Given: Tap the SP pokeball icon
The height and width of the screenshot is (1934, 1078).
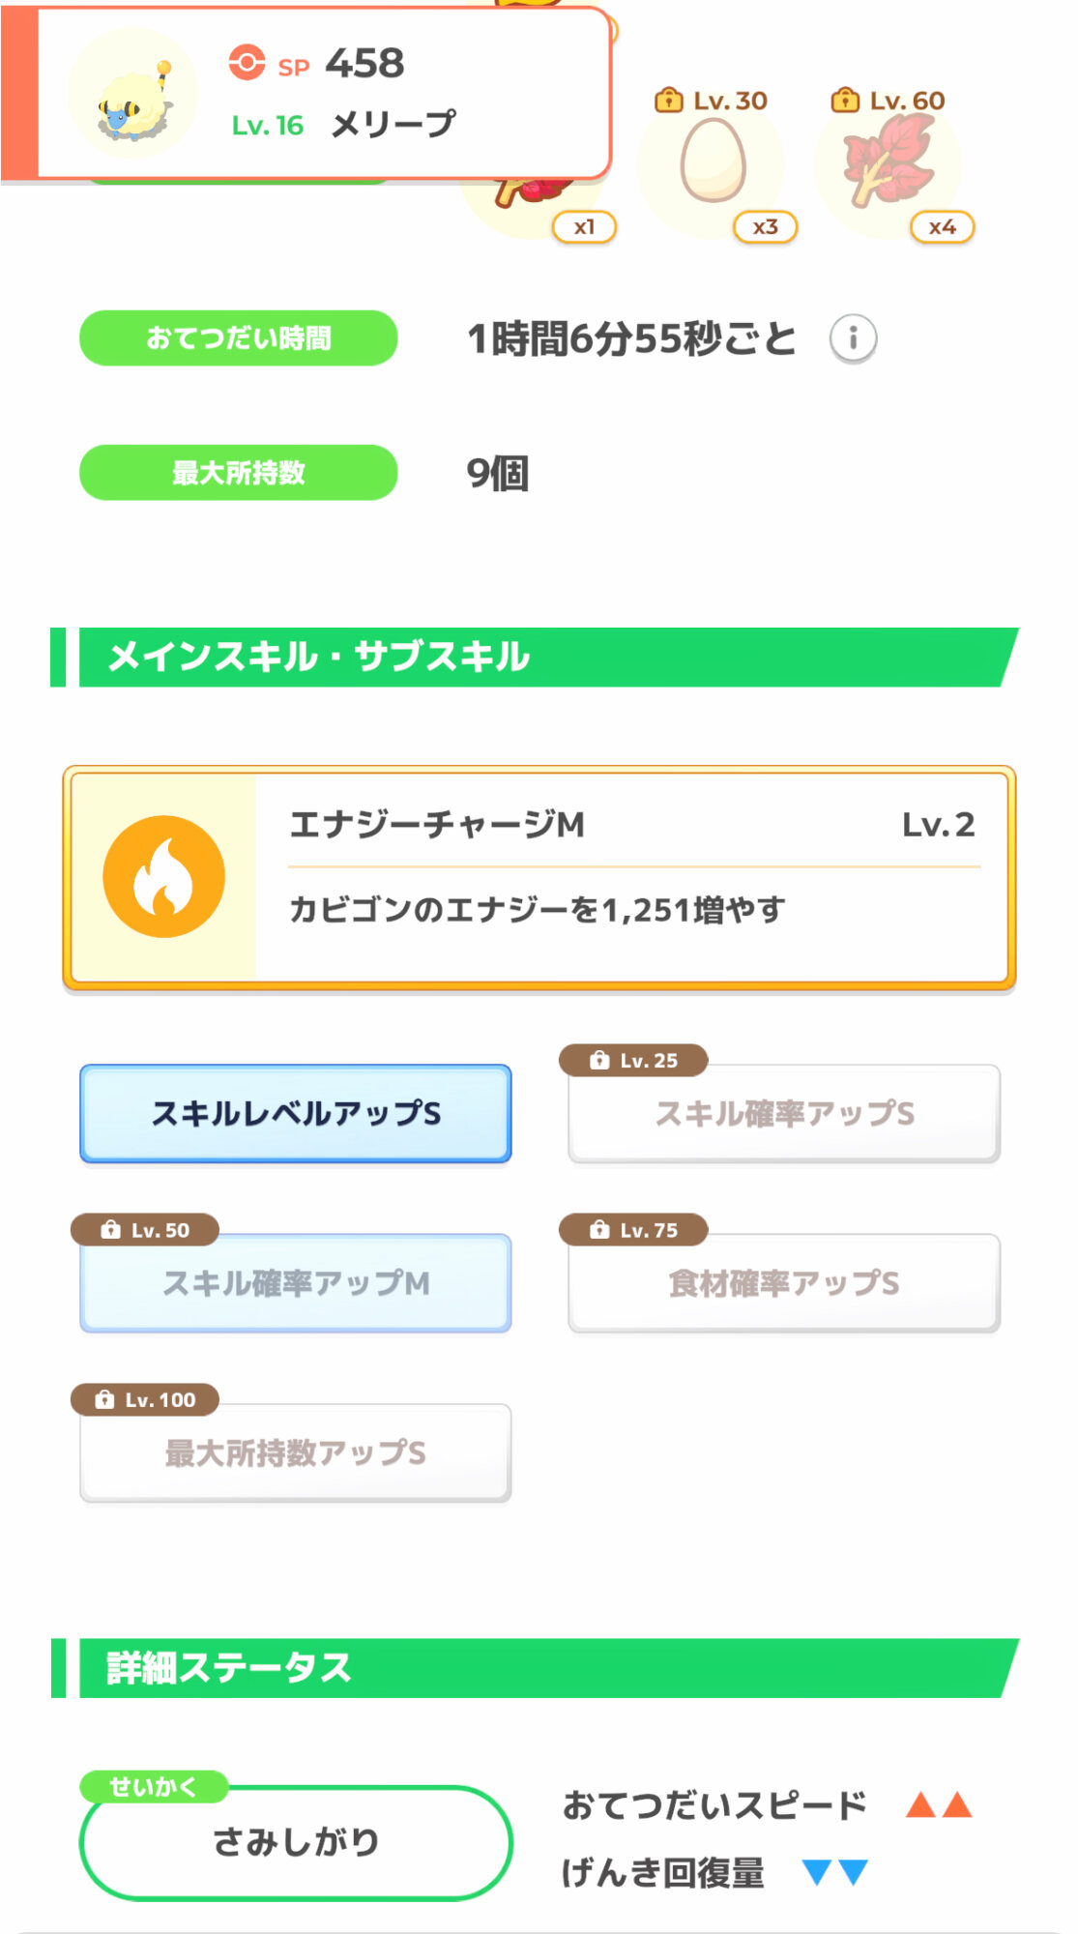Looking at the screenshot, I should (x=247, y=63).
